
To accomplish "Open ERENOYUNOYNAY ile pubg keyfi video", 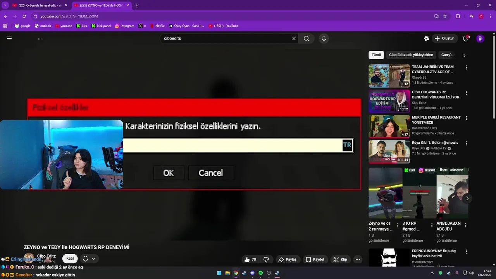I will click(434, 253).
